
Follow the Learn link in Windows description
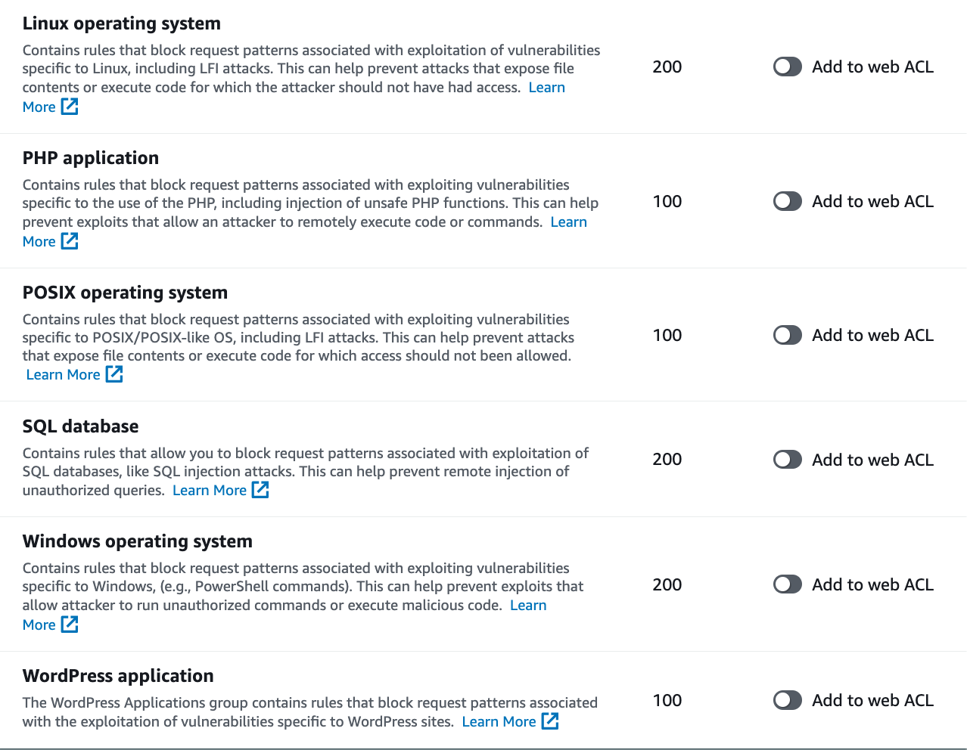[x=528, y=605]
